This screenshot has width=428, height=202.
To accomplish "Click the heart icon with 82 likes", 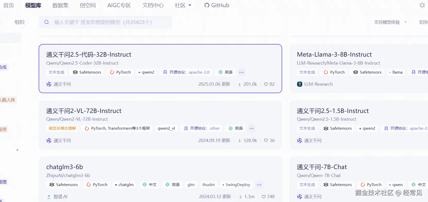I will [x=266, y=84].
